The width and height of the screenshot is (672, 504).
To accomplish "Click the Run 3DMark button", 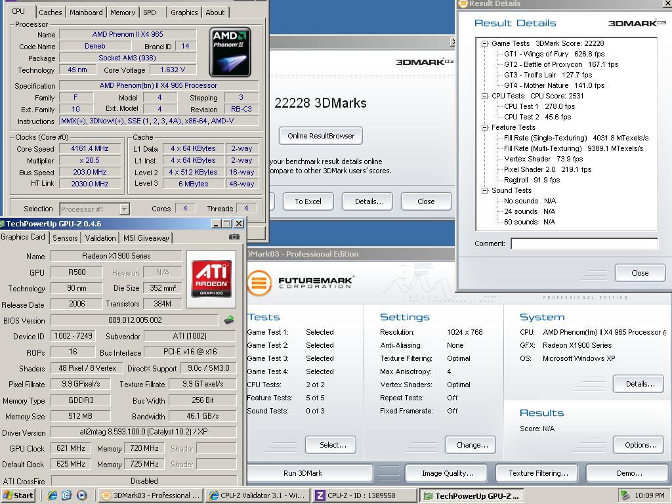I will pos(310,473).
